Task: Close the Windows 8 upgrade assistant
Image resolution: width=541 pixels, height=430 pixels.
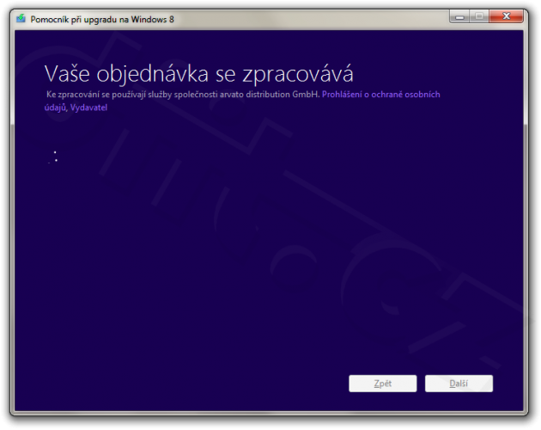Action: pos(506,16)
